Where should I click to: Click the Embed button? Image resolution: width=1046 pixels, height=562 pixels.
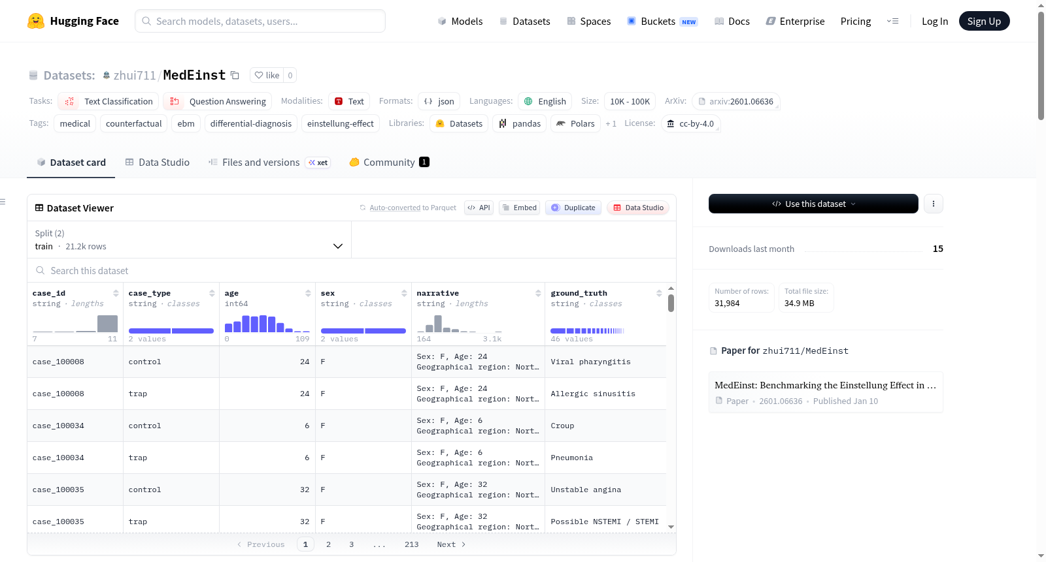point(520,208)
